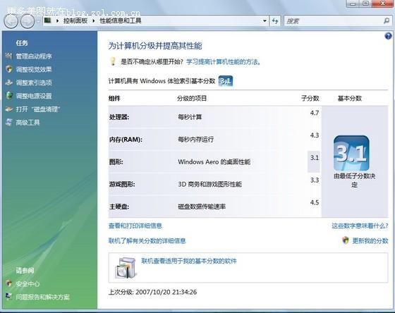The width and height of the screenshot is (395, 313).
Task: Open the address bar history dropdown
Action: pos(265,21)
